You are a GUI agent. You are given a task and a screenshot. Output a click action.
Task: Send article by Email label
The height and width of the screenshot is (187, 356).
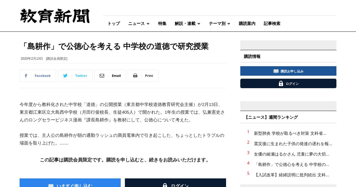coord(116,76)
